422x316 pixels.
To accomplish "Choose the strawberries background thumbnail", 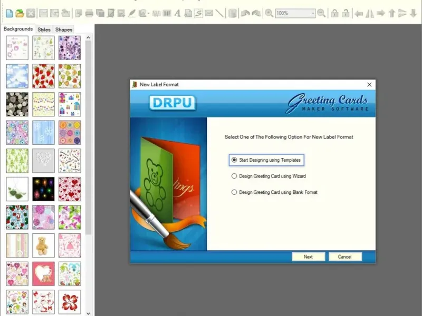I will tap(43, 76).
